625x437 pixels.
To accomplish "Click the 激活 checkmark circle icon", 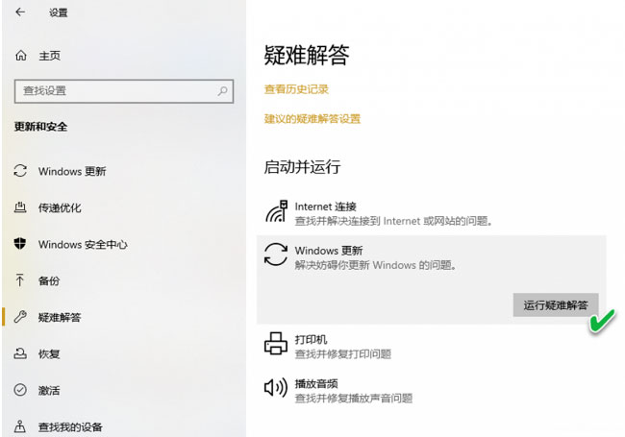I will tap(20, 390).
